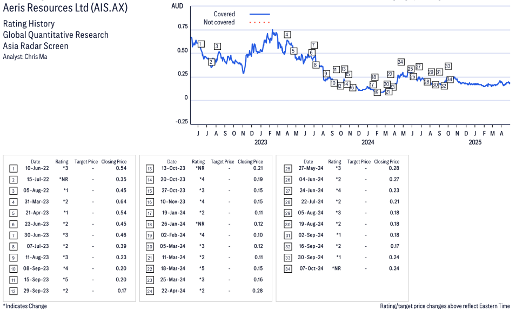Click the '0.50' y-axis label

pyautogui.click(x=183, y=50)
